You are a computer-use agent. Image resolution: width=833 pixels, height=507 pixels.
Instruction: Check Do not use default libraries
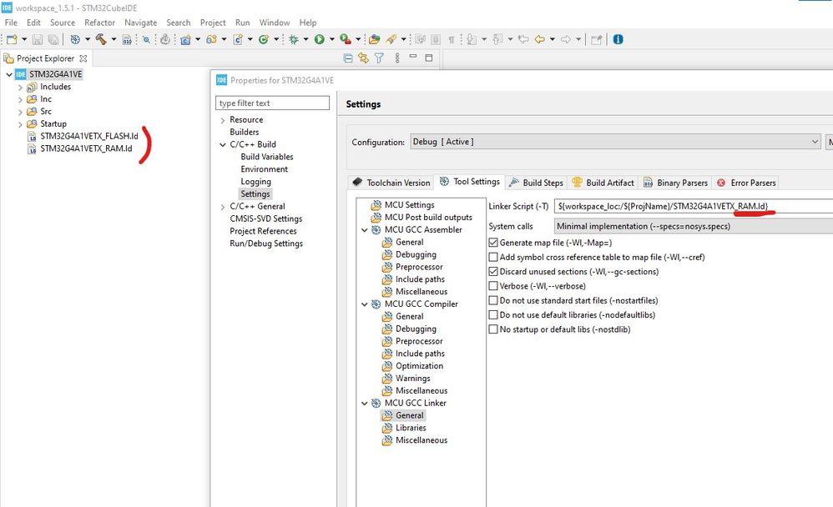[x=493, y=315]
